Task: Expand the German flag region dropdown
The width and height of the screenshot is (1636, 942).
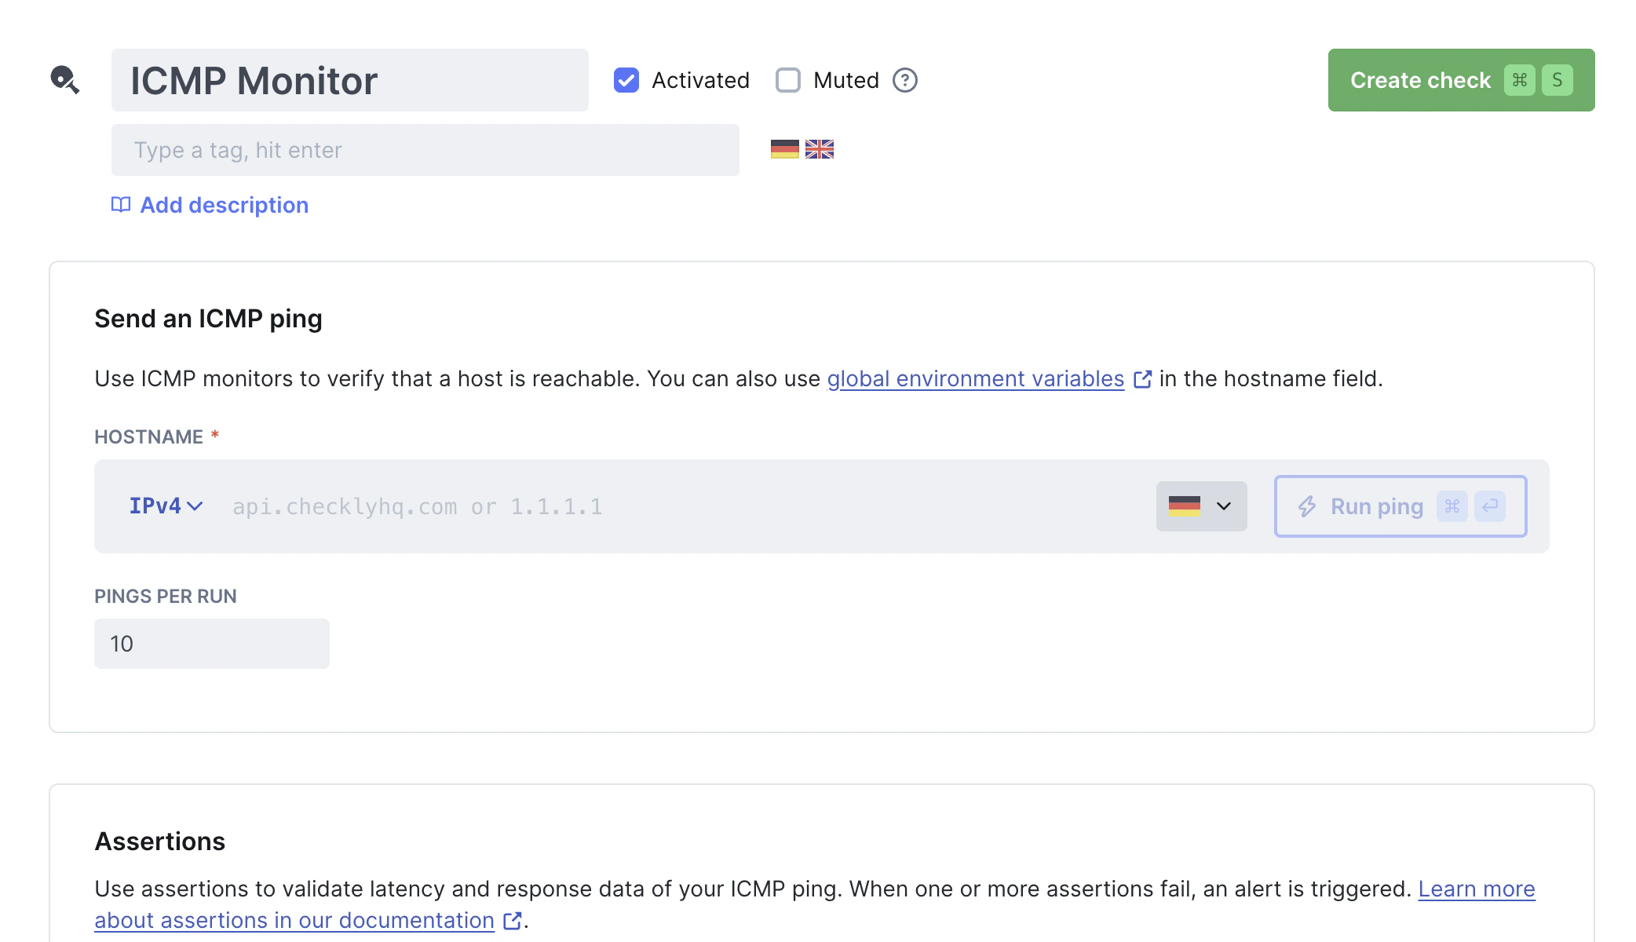Action: (1201, 506)
